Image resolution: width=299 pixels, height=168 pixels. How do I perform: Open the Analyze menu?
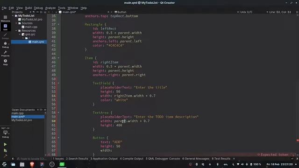[x=50, y=8]
